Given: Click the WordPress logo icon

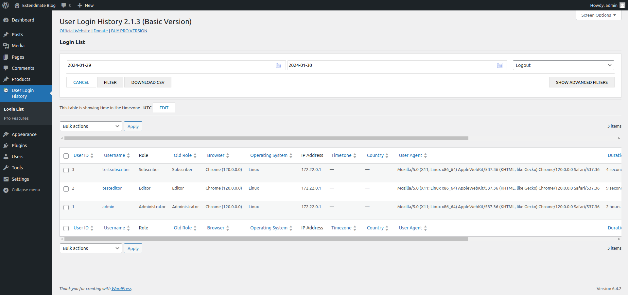Looking at the screenshot, I should click(6, 5).
